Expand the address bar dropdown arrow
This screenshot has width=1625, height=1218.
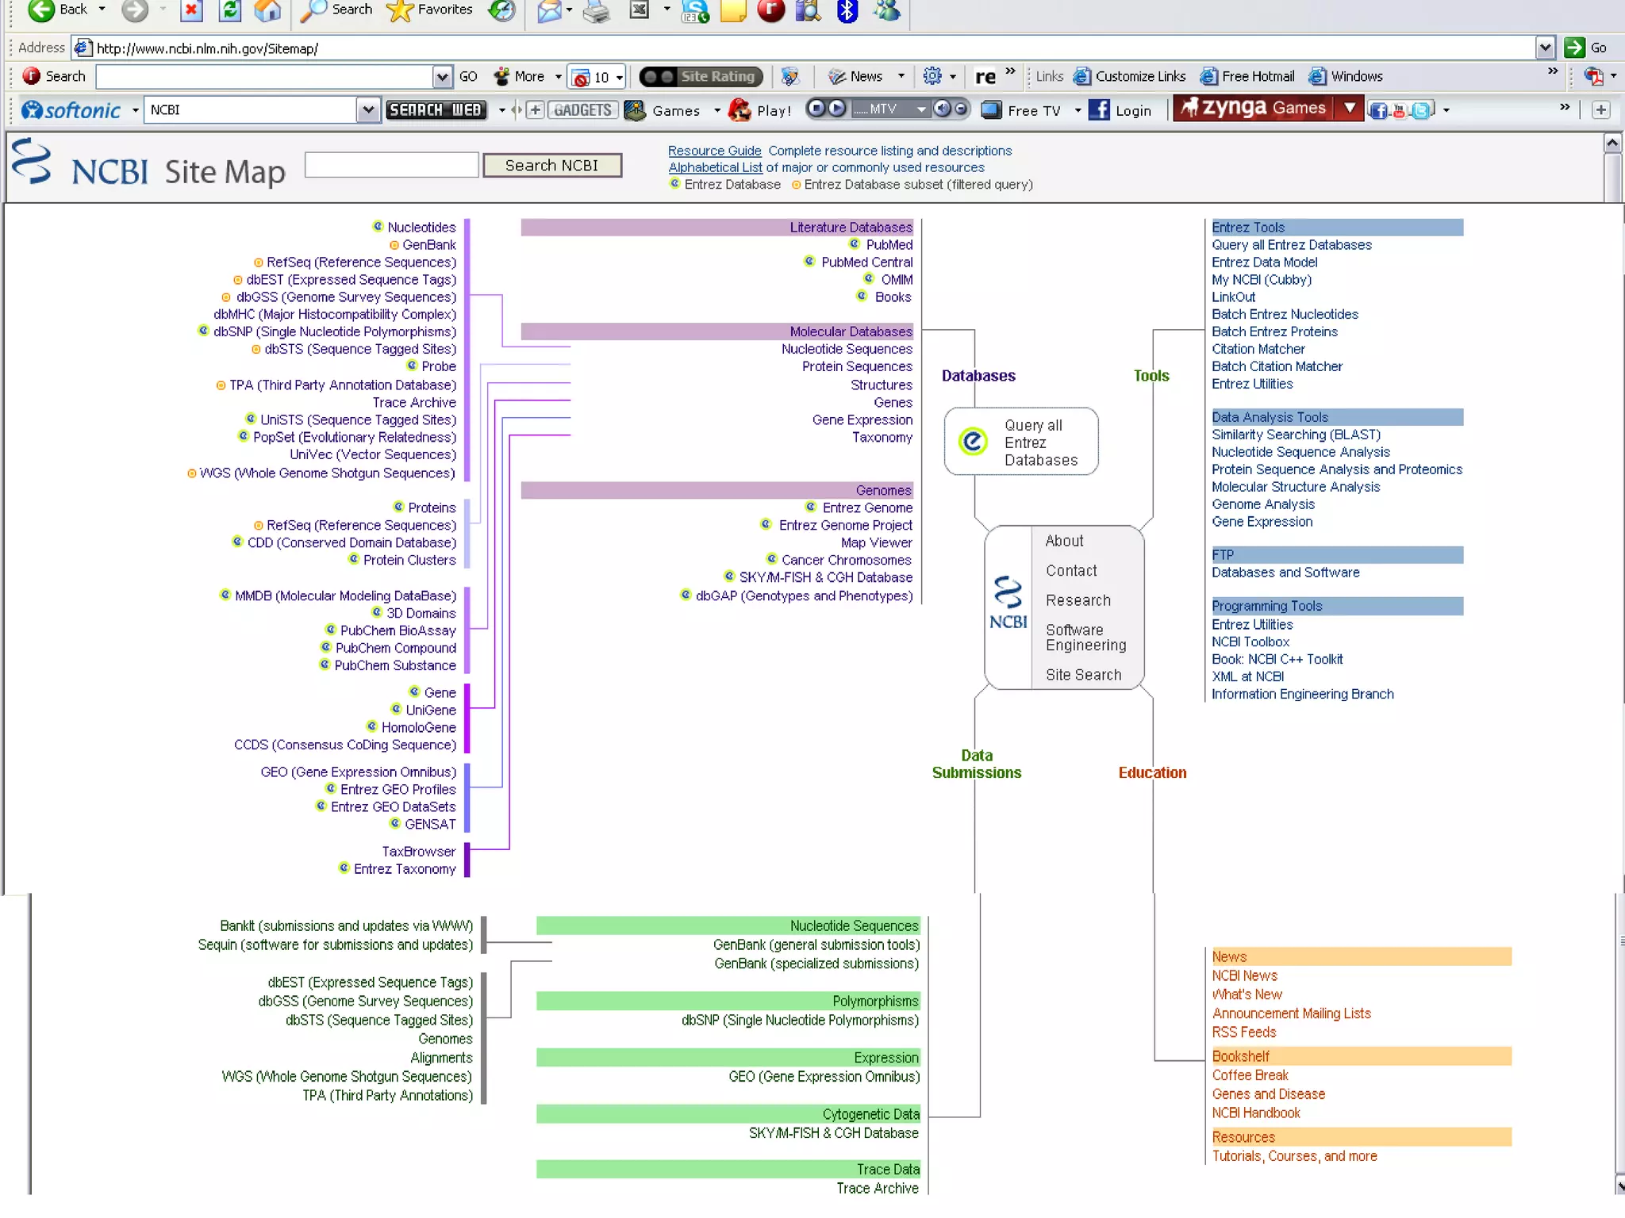click(x=1544, y=48)
